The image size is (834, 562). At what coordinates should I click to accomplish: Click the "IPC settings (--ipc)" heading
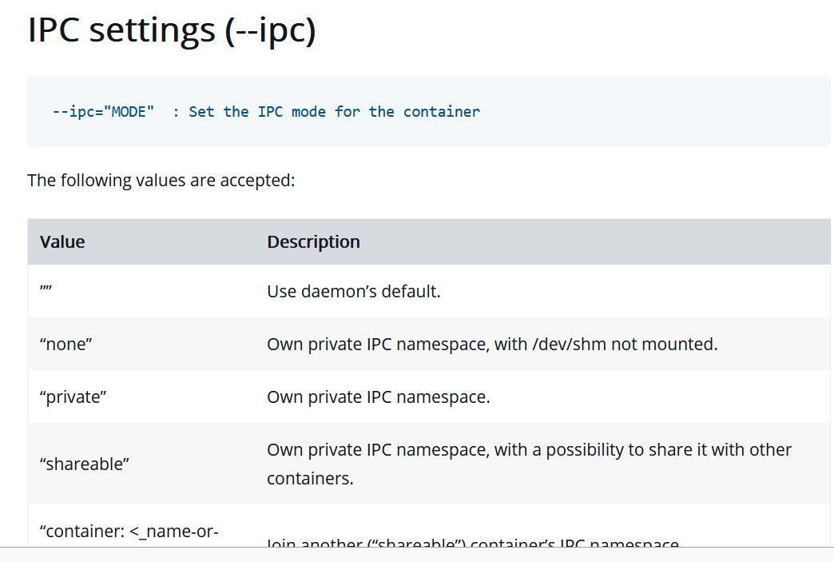(172, 30)
